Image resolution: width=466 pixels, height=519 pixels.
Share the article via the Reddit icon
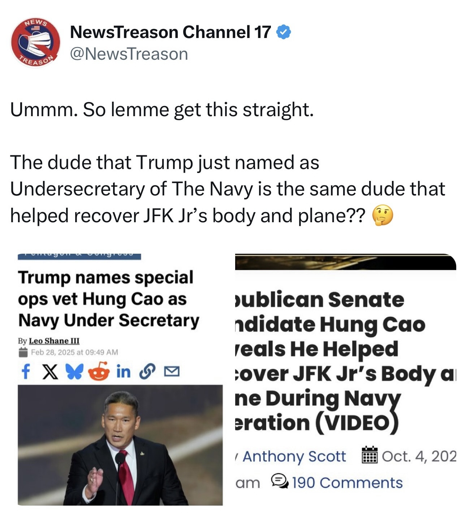coord(99,371)
